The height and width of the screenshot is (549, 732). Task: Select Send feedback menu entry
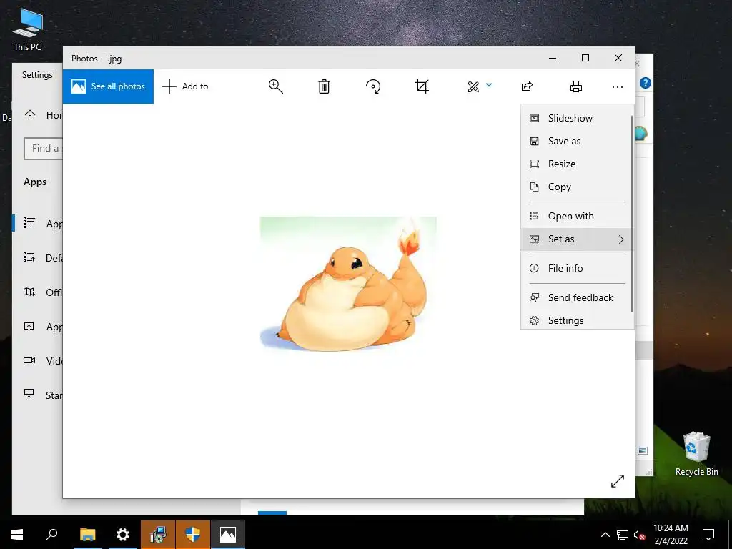576,298
